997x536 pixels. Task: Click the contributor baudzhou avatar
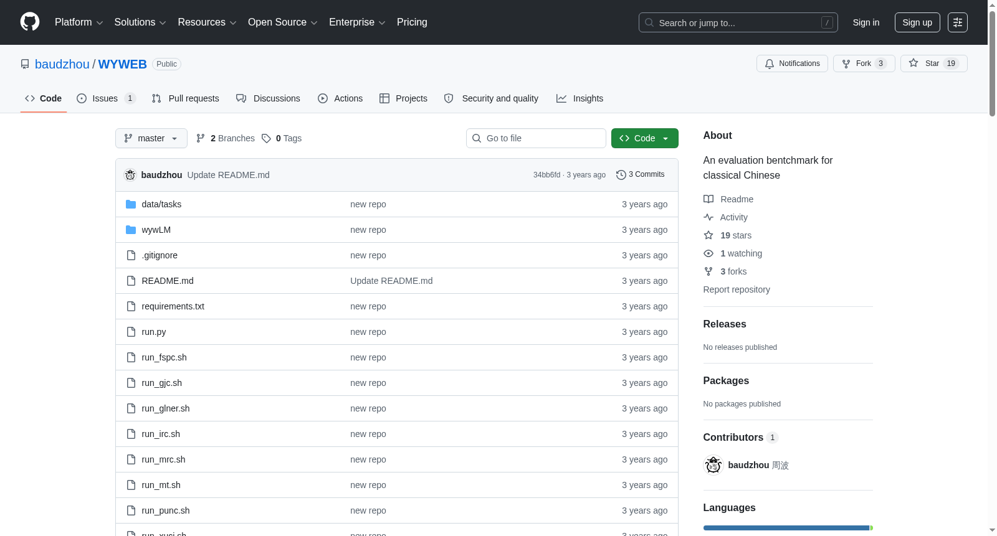(713, 465)
